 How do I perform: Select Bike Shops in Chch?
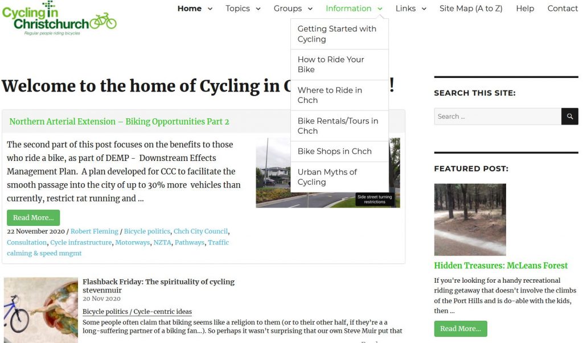click(x=339, y=152)
